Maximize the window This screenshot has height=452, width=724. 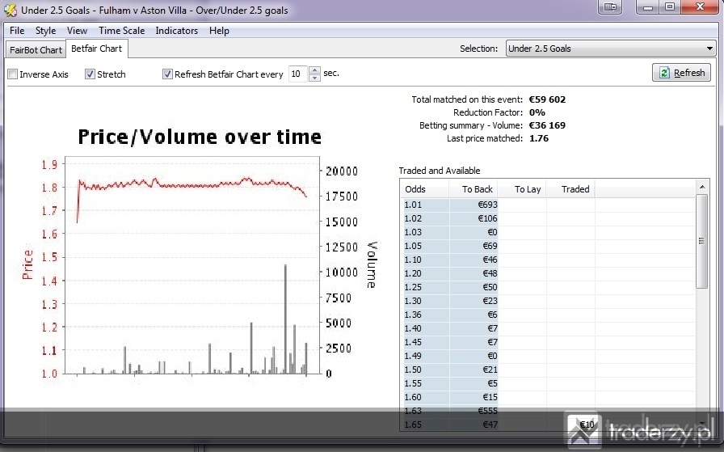[670, 7]
